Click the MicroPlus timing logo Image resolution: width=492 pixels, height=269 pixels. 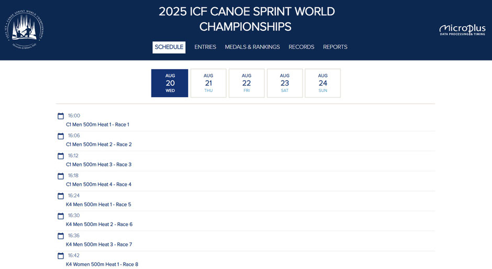462,30
